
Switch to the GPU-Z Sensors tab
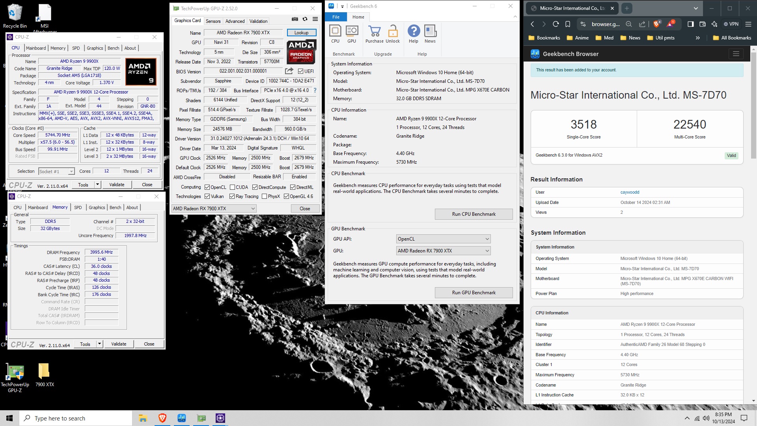click(213, 21)
